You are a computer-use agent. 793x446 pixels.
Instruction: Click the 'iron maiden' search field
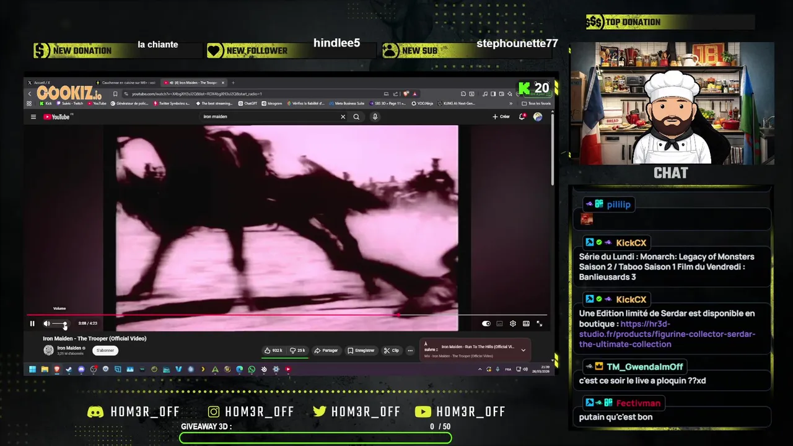[269, 116]
